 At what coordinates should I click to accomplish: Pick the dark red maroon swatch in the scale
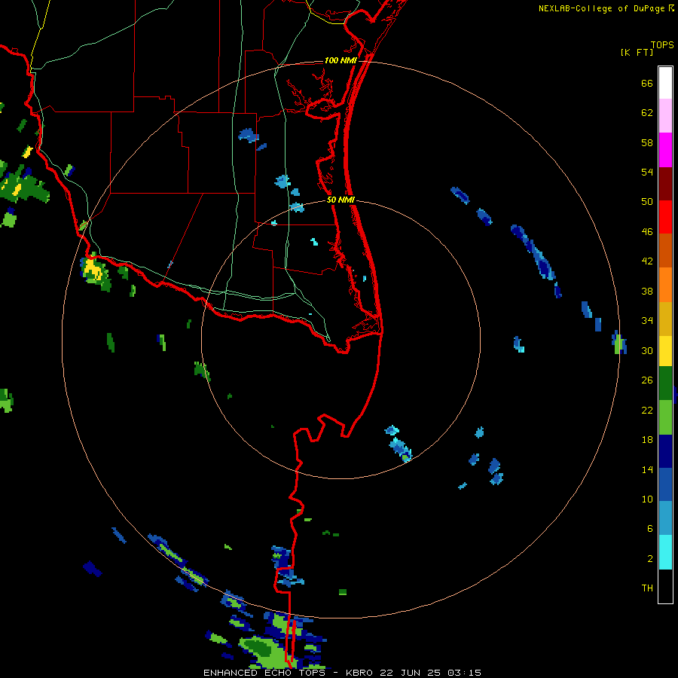tap(665, 184)
